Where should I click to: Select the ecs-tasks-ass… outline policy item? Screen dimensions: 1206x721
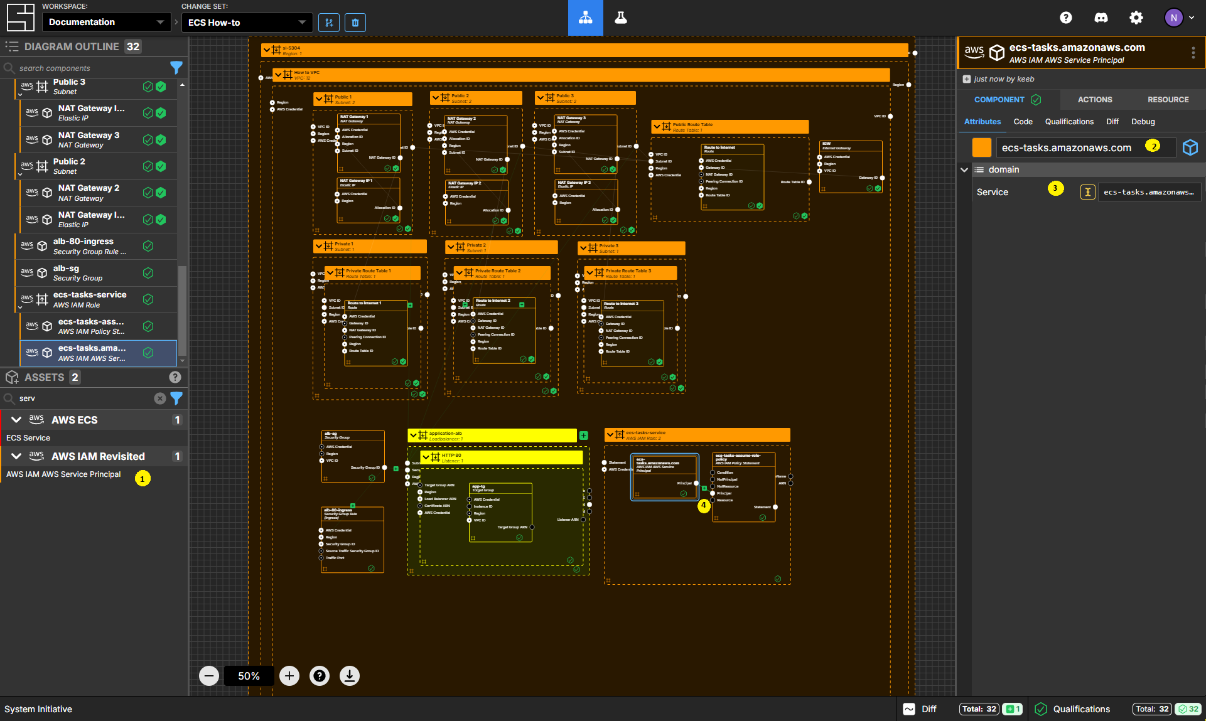tap(99, 326)
